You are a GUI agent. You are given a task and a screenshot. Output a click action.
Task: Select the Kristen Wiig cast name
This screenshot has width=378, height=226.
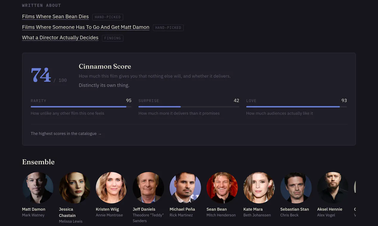tap(107, 209)
